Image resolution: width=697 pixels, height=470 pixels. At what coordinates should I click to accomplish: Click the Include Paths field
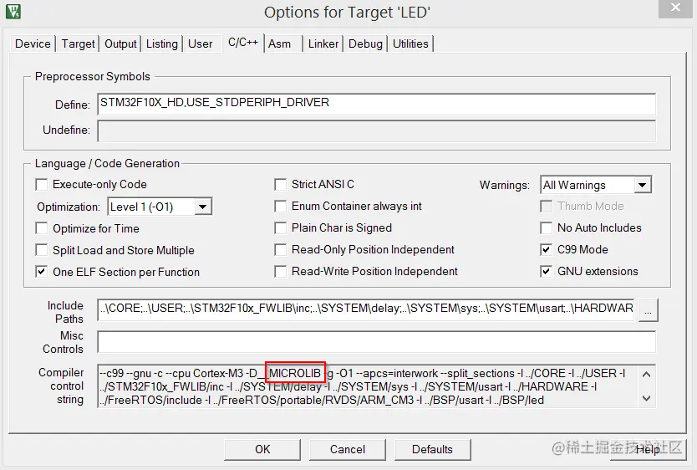click(x=367, y=309)
